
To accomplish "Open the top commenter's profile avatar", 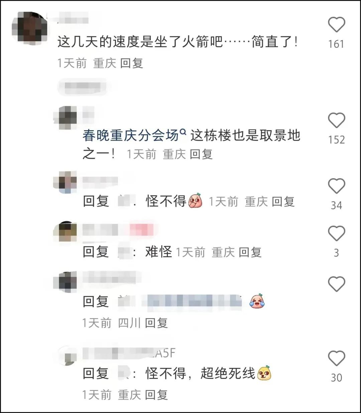I will coord(30,28).
